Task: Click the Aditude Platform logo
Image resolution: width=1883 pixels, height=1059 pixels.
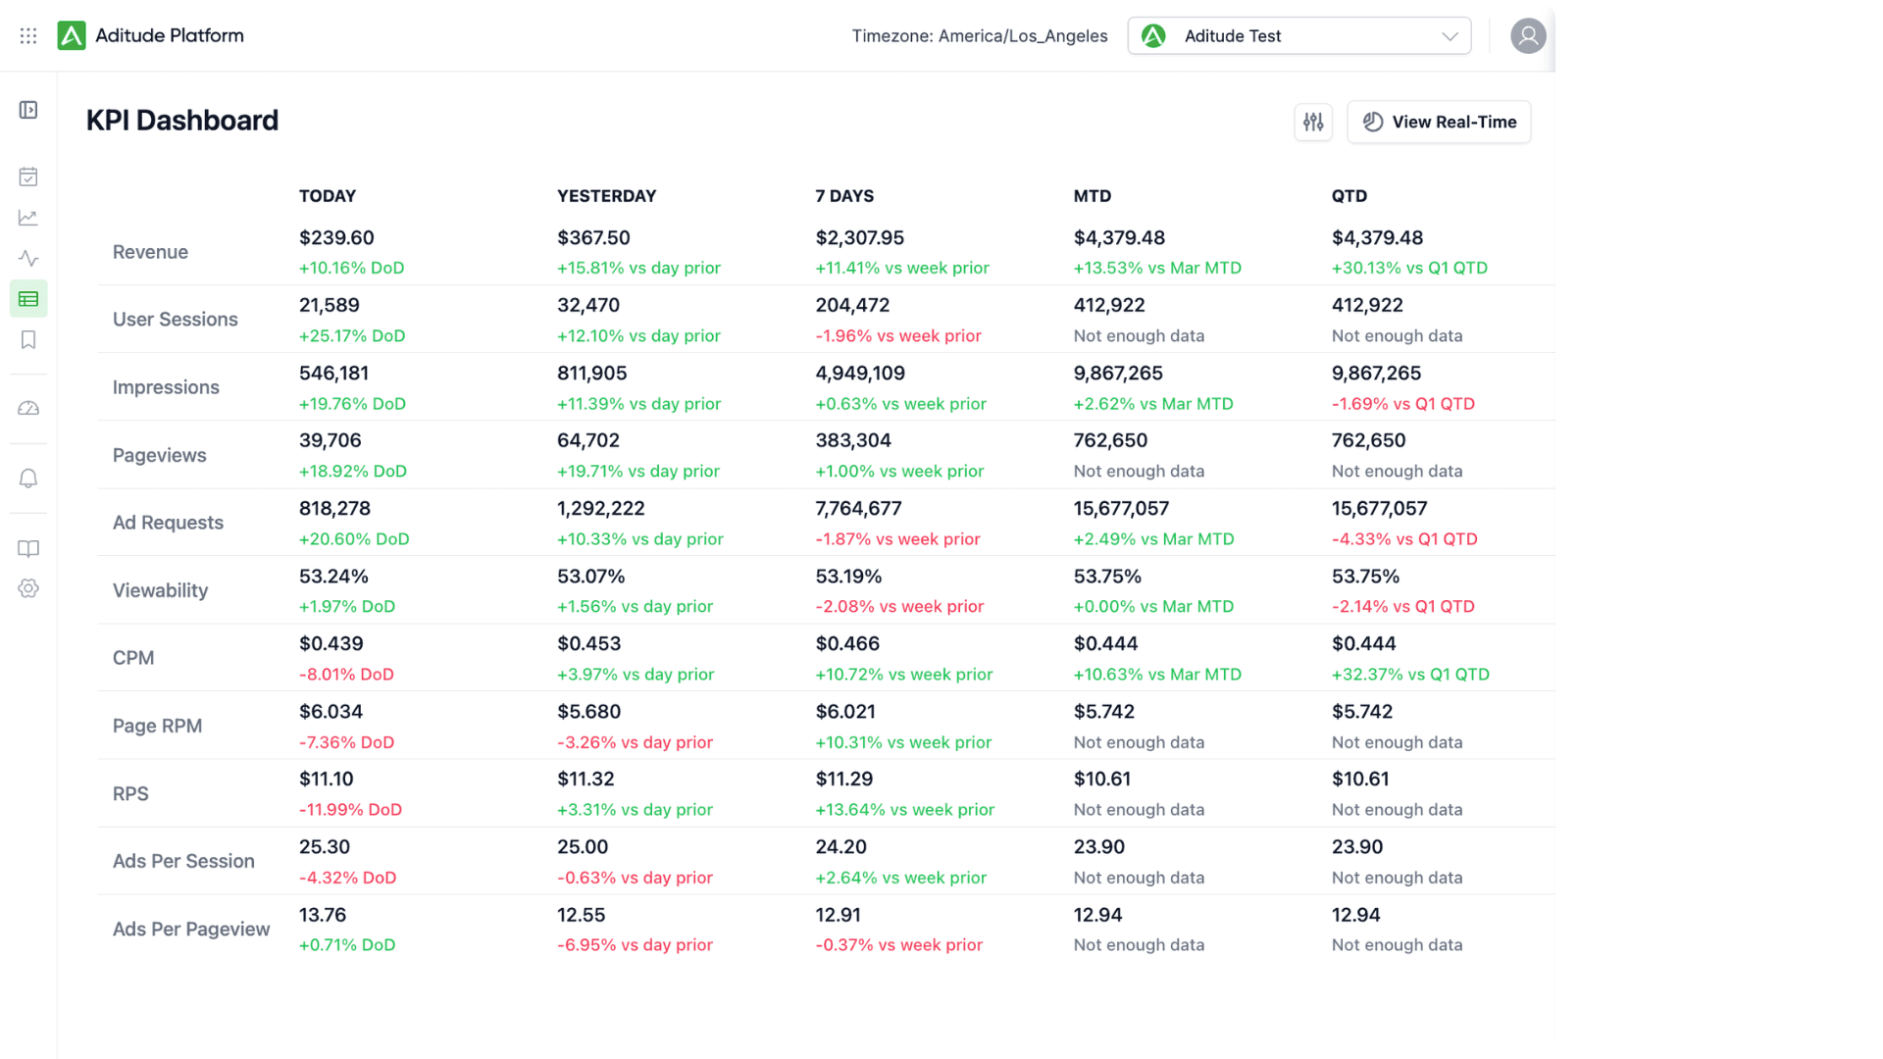Action: point(72,36)
